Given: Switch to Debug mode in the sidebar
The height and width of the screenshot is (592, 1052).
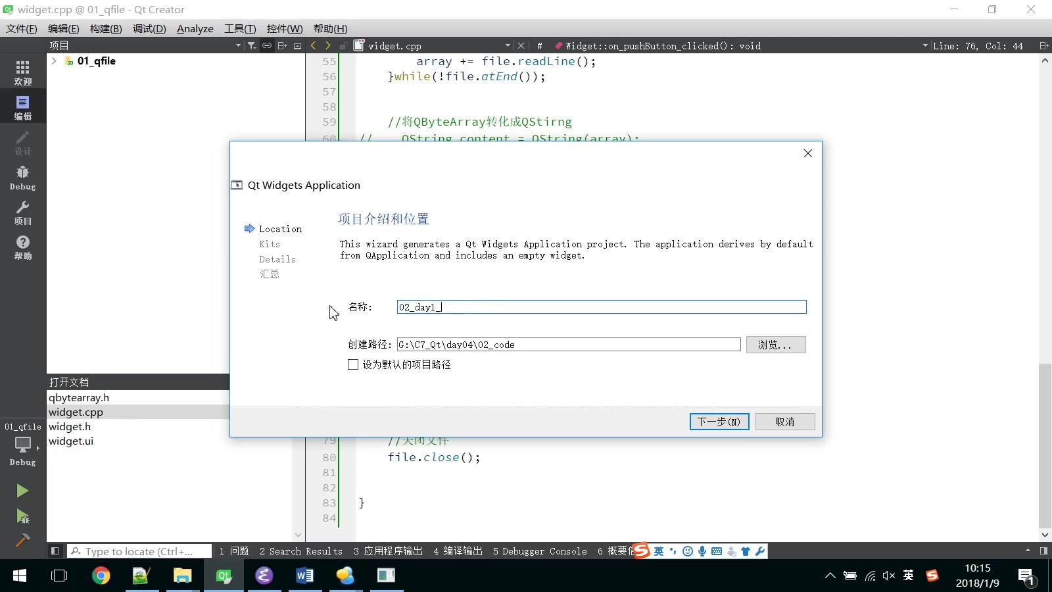Looking at the screenshot, I should [x=22, y=176].
